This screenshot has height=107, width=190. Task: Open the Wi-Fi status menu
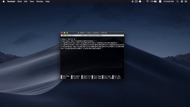[148, 1]
